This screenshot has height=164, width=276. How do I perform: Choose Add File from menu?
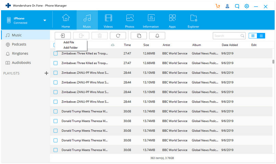(x=69, y=42)
